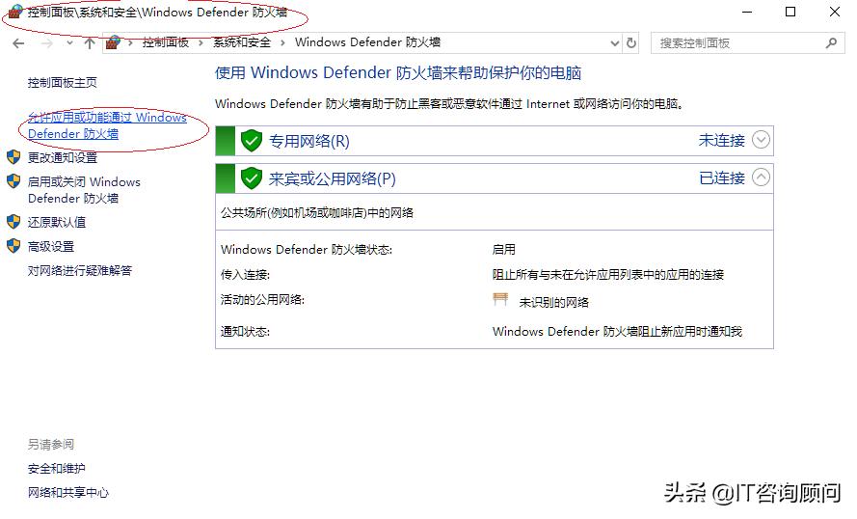Screen dimensions: 857x519
Task: Click the firewall icon in the address bar
Action: click(x=113, y=42)
